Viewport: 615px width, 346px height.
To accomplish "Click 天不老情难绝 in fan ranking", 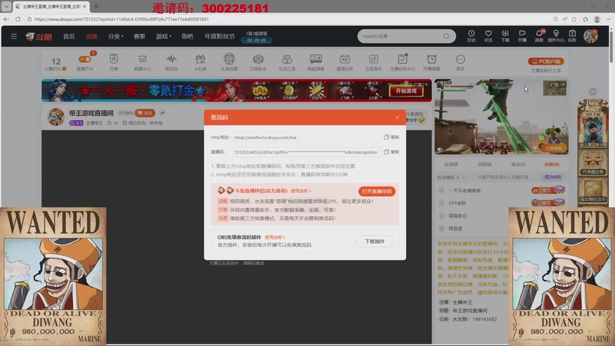I will (467, 190).
